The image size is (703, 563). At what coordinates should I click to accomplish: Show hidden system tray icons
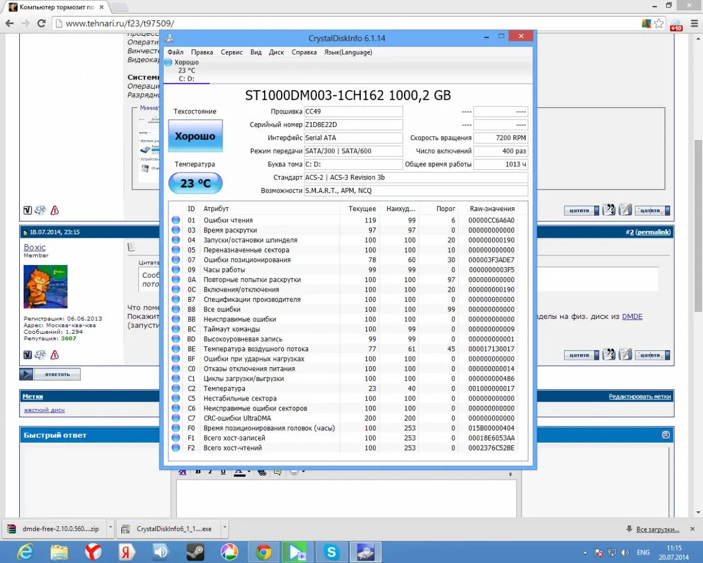(585, 553)
